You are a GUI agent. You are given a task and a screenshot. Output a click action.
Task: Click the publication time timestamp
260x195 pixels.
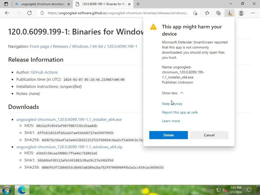pos(94,79)
